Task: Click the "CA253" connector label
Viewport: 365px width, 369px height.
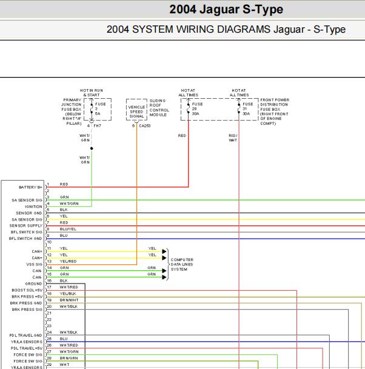Action: click(144, 125)
